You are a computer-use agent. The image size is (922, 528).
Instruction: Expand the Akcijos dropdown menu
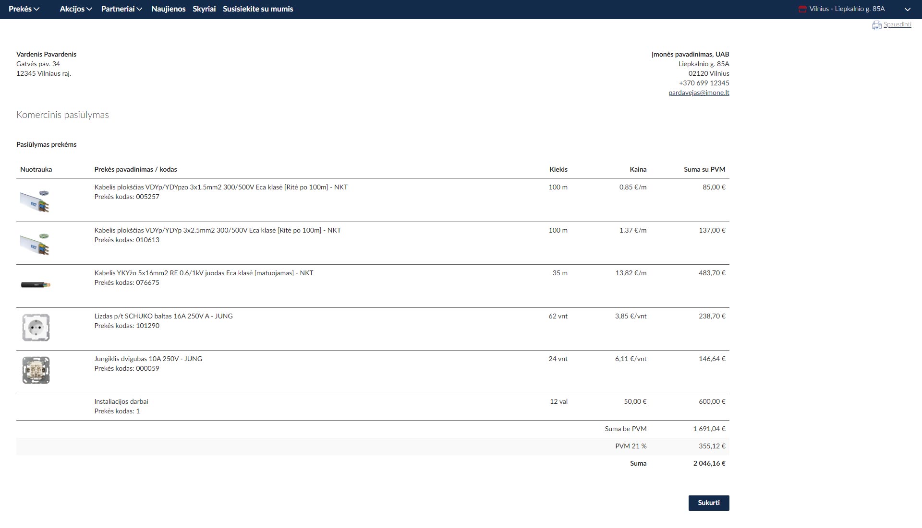(x=76, y=9)
